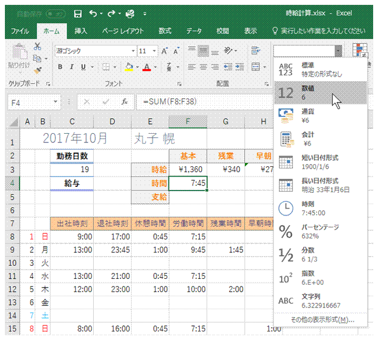This screenshot has height=339, width=378.
Task: Toggle Italic formatting
Action: tap(71, 67)
